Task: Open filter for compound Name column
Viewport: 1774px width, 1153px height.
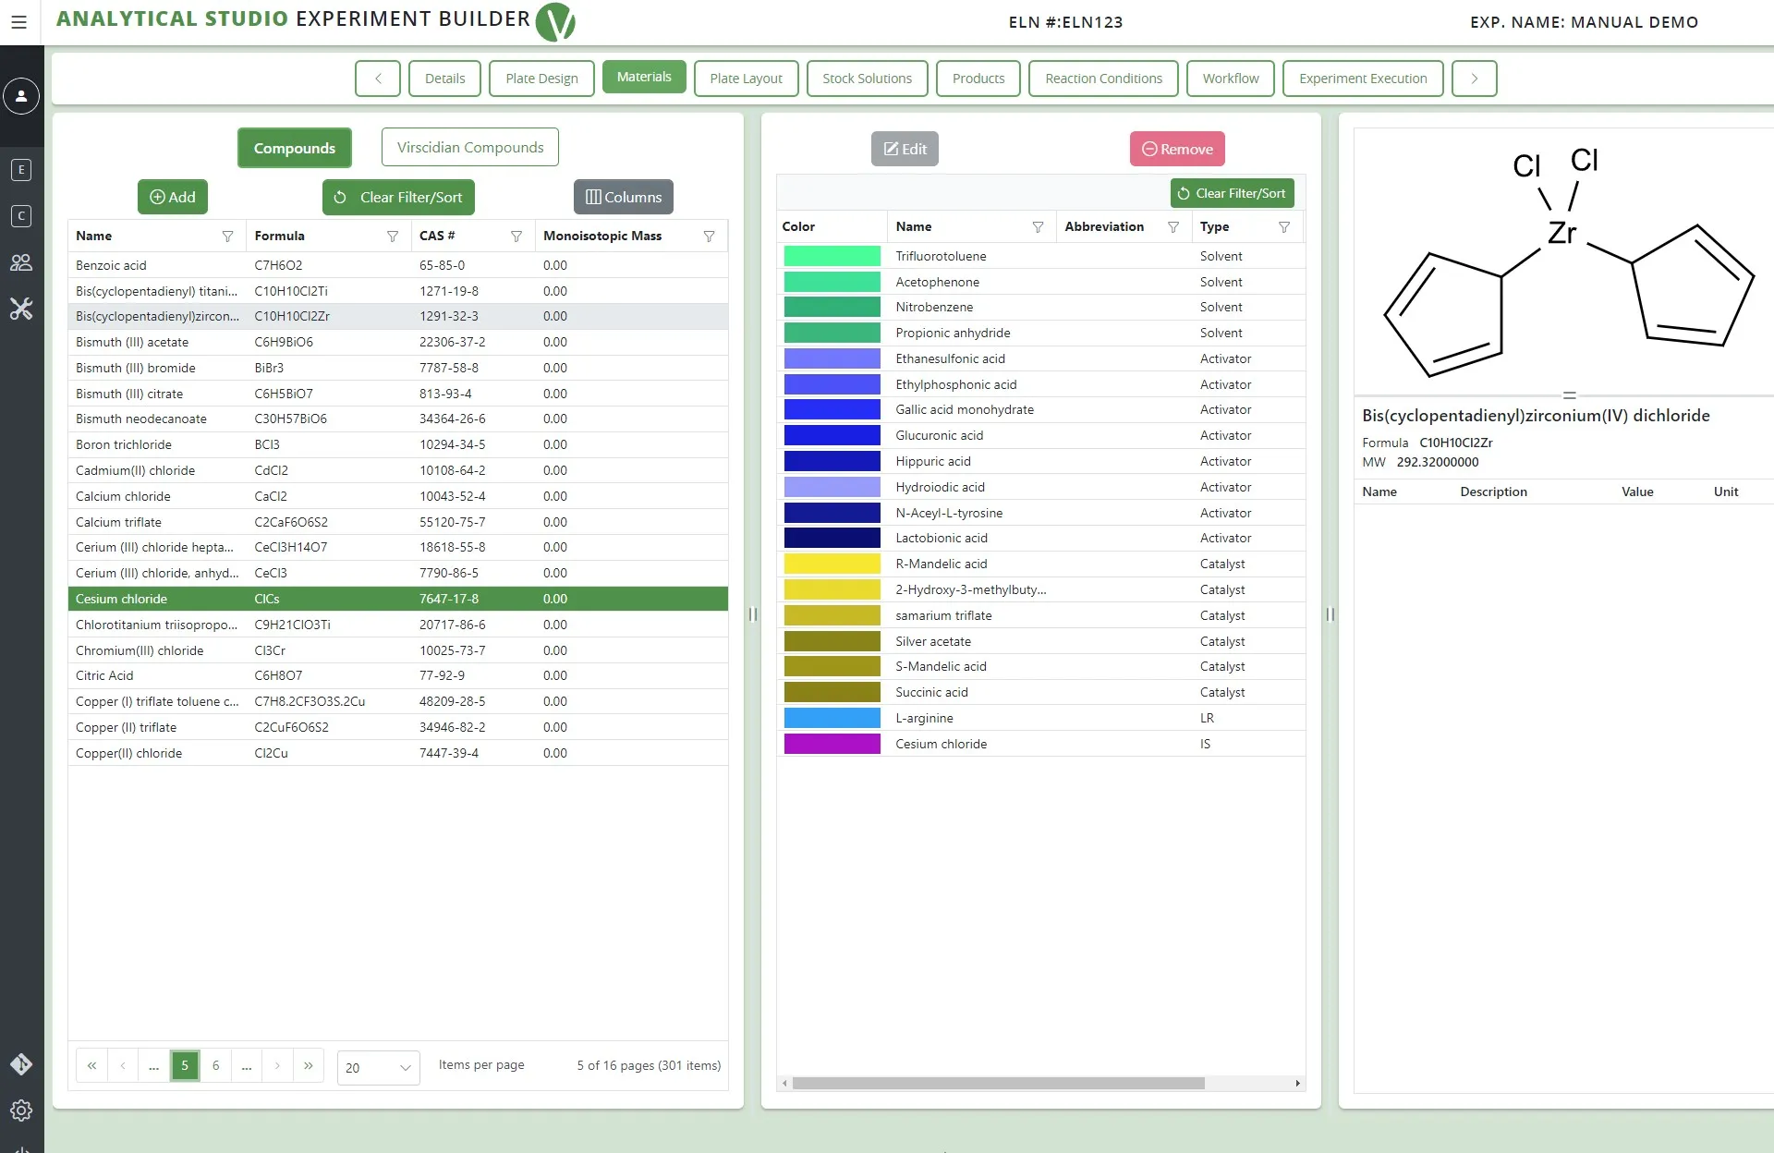Action: [227, 237]
